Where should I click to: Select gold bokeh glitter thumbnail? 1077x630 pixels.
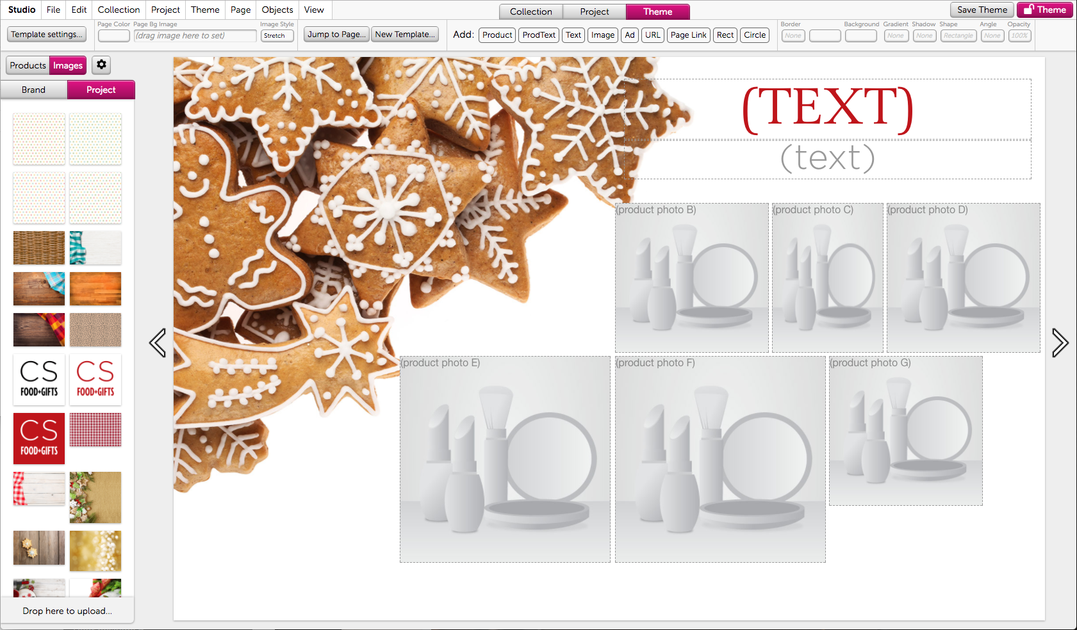tap(95, 551)
